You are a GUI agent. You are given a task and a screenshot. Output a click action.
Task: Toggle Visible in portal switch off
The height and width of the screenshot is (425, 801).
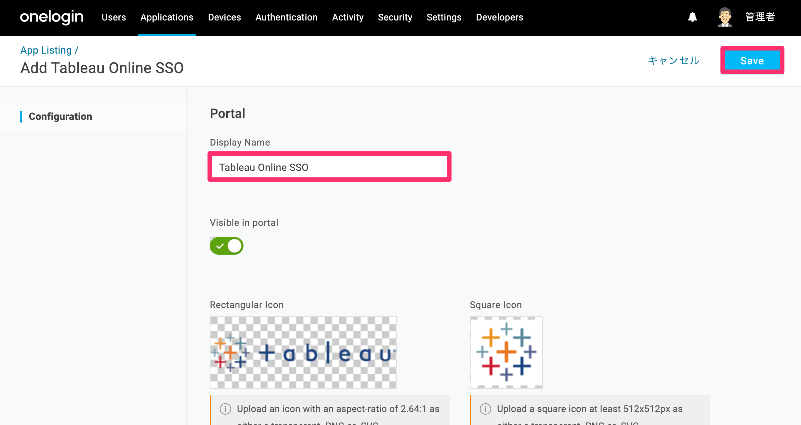(227, 246)
